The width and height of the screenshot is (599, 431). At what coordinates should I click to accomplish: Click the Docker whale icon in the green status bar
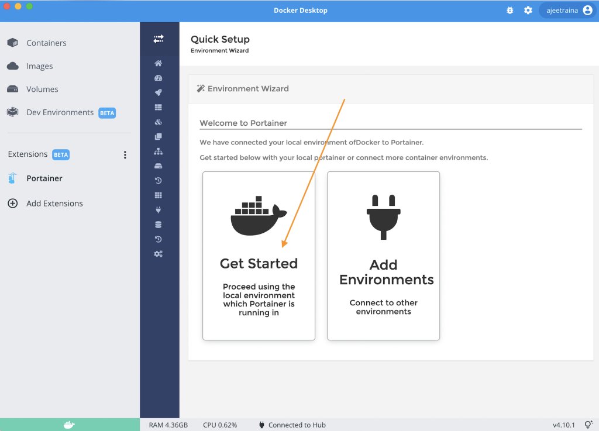(69, 425)
